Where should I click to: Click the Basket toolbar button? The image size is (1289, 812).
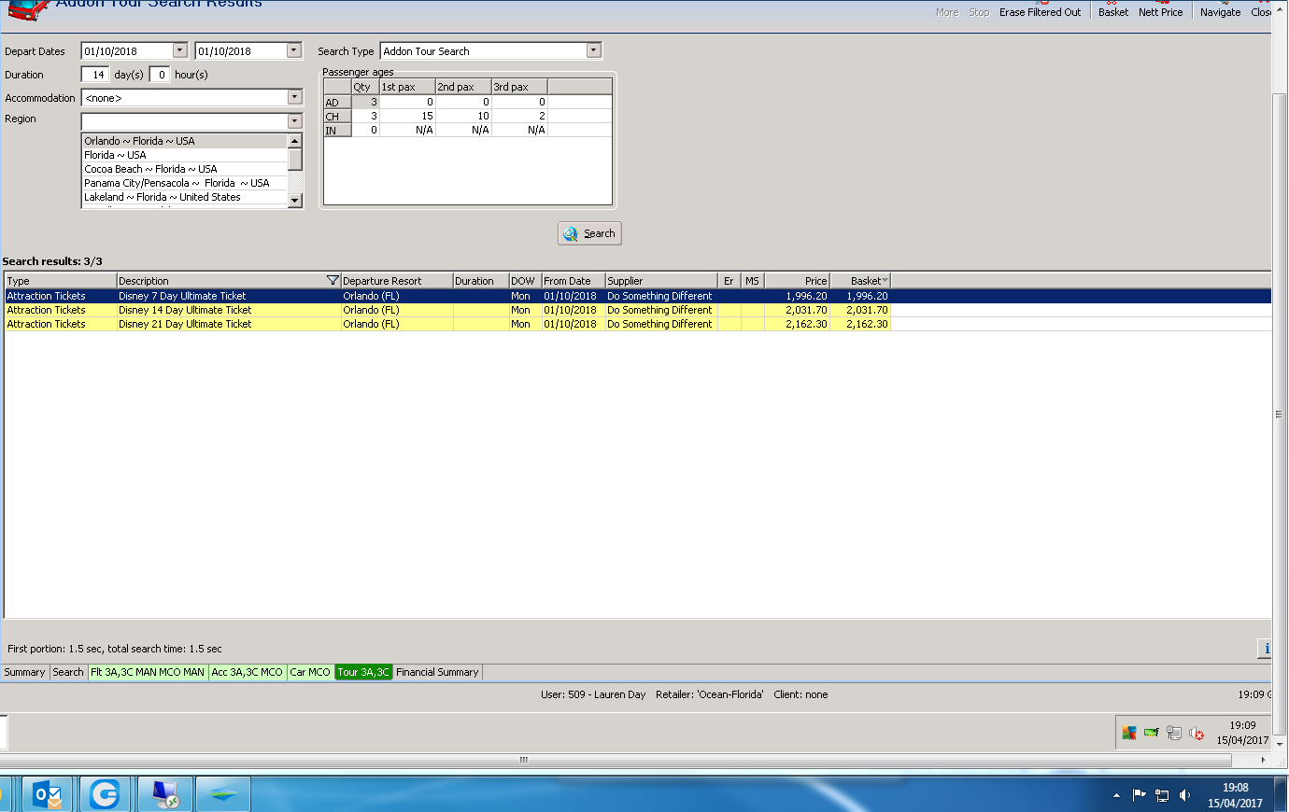pos(1113,12)
